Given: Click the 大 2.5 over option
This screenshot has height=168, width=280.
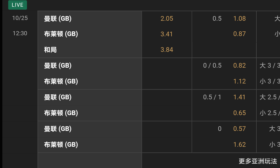Looking at the screenshot, I should click(270, 97).
